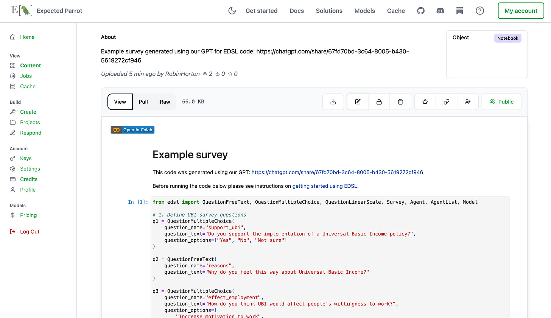Open Docs in the top navigation

pos(297,11)
